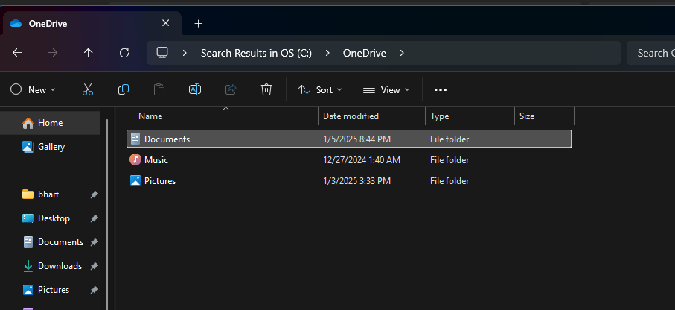
Task: Click Documents folder icon in file list
Action: pos(135,139)
